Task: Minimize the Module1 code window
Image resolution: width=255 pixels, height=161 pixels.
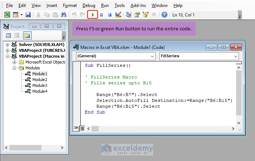Action: click(x=211, y=47)
